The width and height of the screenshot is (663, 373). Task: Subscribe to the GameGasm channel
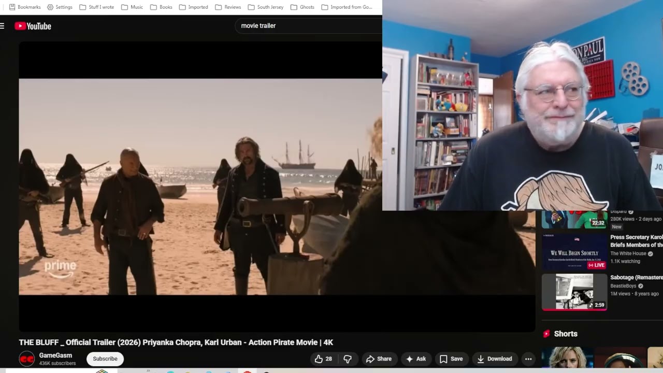(x=105, y=358)
